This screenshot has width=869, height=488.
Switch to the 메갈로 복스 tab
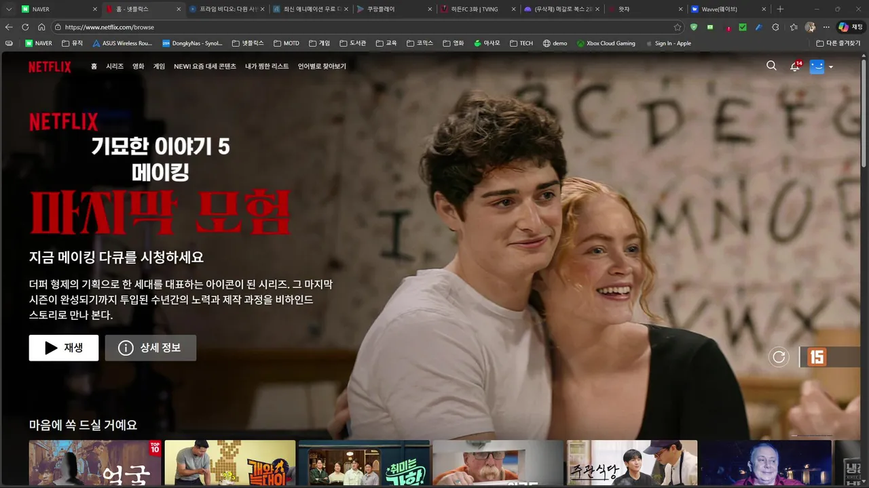(563, 9)
